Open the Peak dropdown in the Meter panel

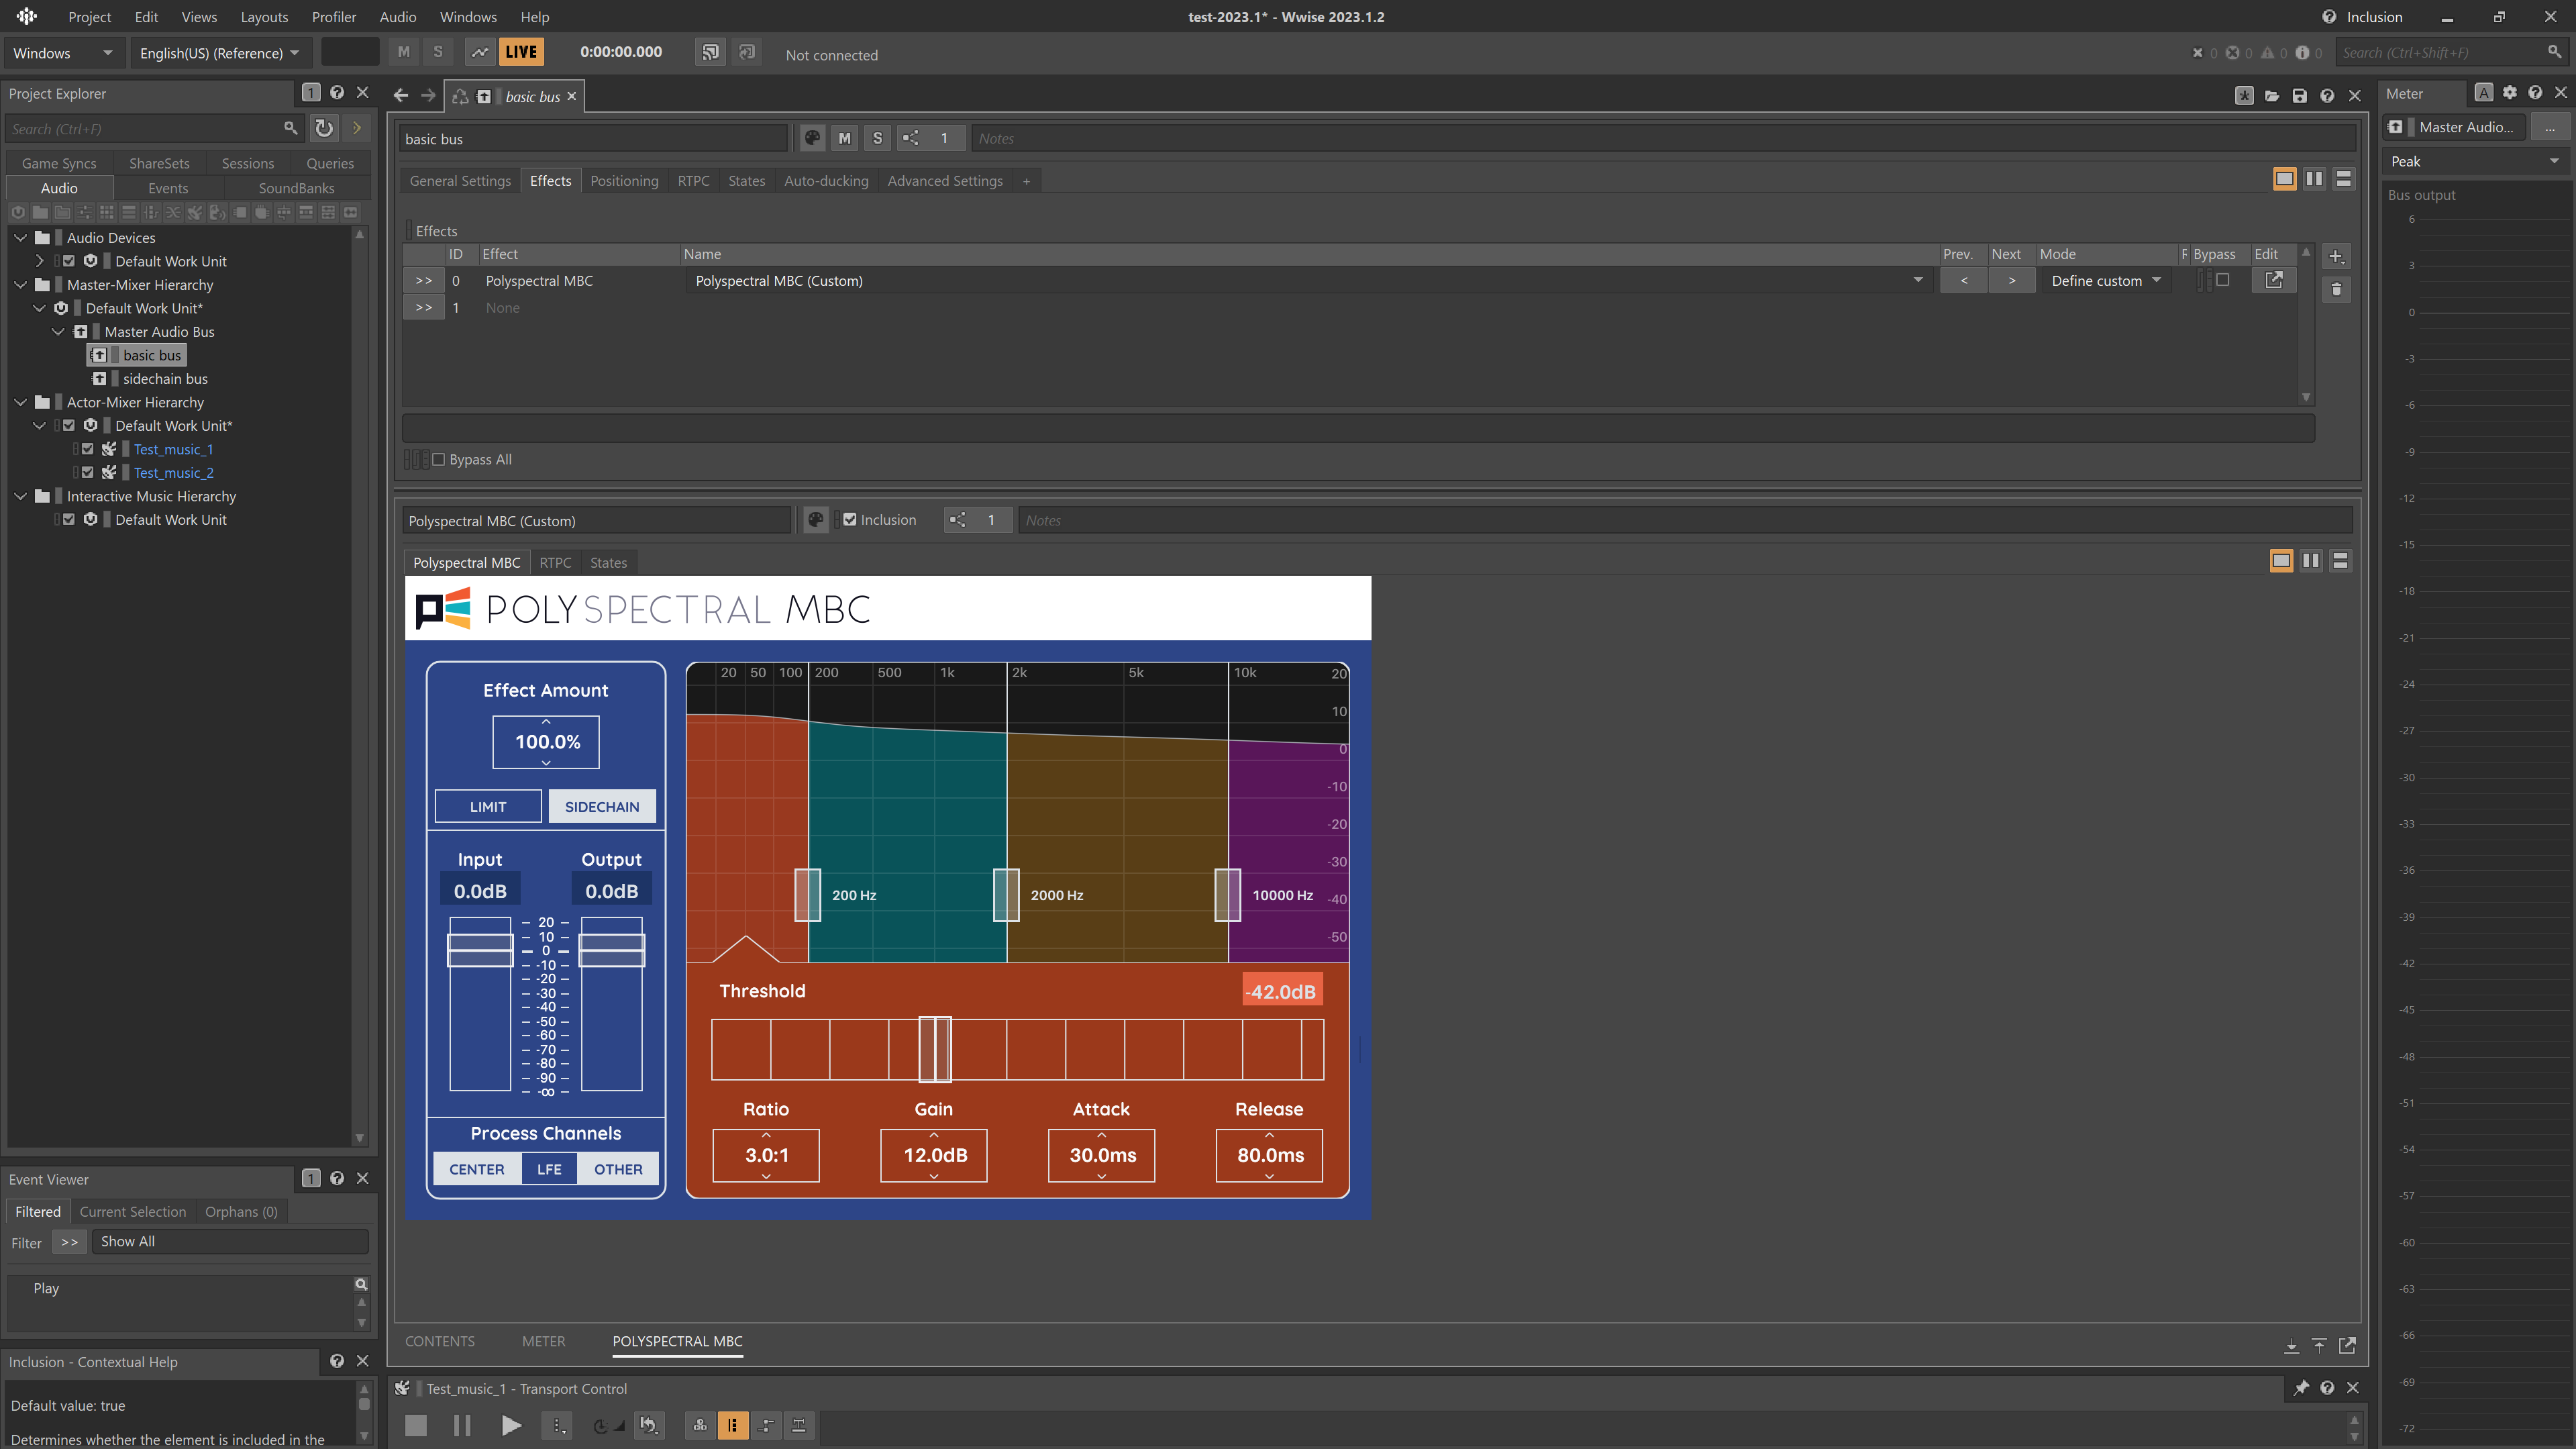[x=2475, y=160]
